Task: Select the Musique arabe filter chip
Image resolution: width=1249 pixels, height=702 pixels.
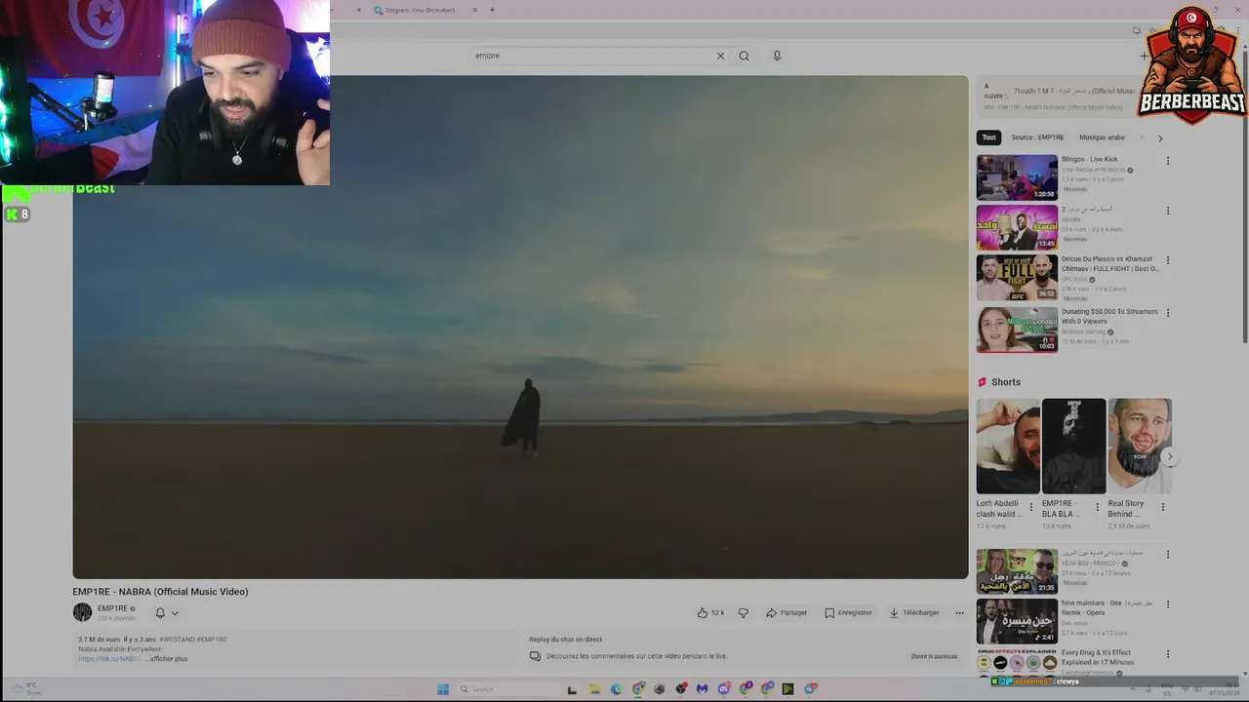Action: [x=1102, y=137]
